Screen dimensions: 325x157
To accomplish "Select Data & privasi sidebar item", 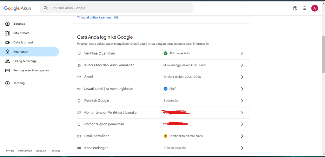I will click(23, 43).
